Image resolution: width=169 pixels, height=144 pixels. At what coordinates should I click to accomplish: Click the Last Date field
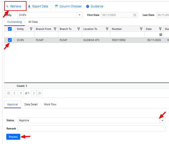tap(163, 15)
